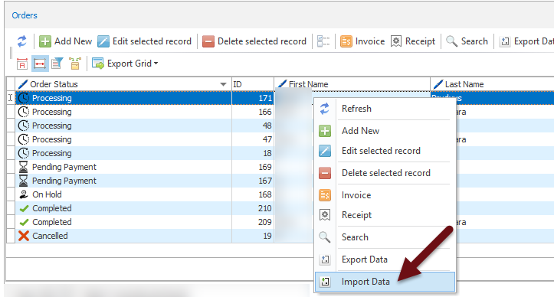Viewport: 554px width, 297px height.
Task: Open Receipt from the toolbar
Action: pyautogui.click(x=413, y=41)
